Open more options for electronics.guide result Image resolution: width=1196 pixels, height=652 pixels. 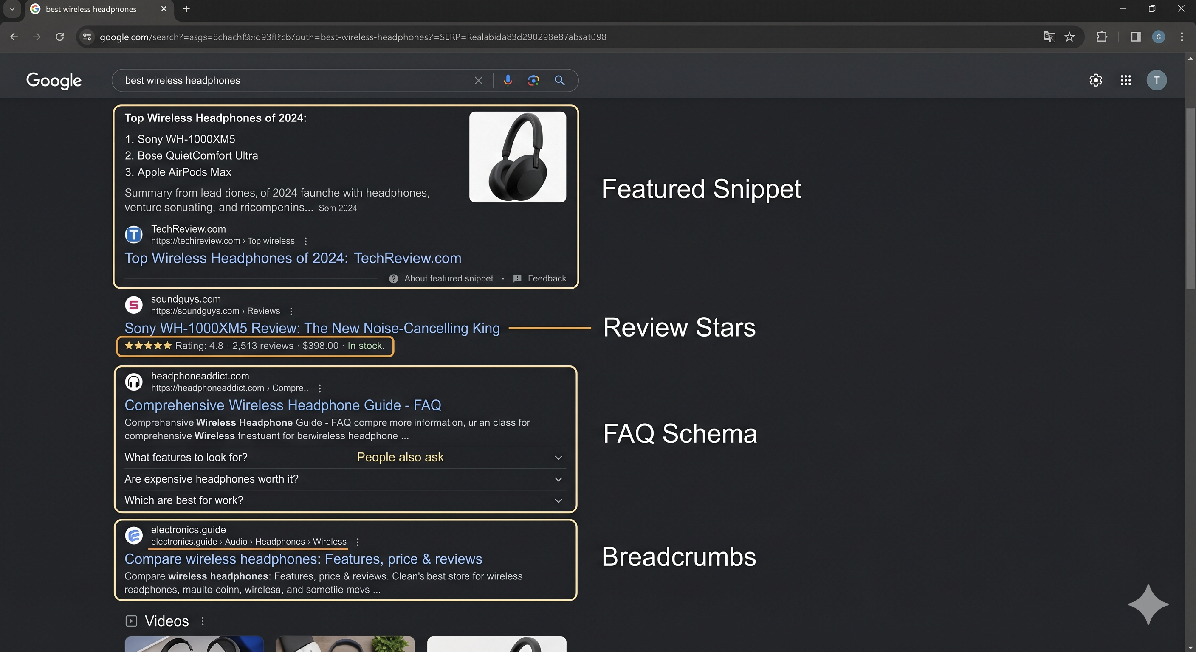pos(358,542)
